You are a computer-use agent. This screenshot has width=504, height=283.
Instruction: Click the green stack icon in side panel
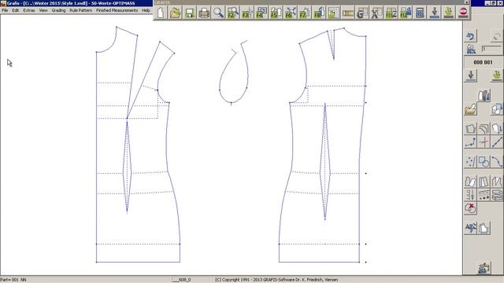click(x=497, y=75)
